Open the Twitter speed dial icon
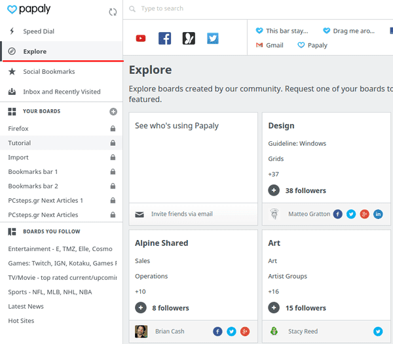This screenshot has width=393, height=344. [213, 39]
